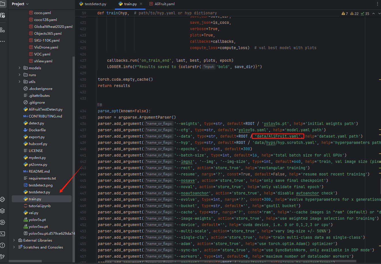Close the train.py editor tab
The image size is (381, 264).
pyautogui.click(x=141, y=4)
